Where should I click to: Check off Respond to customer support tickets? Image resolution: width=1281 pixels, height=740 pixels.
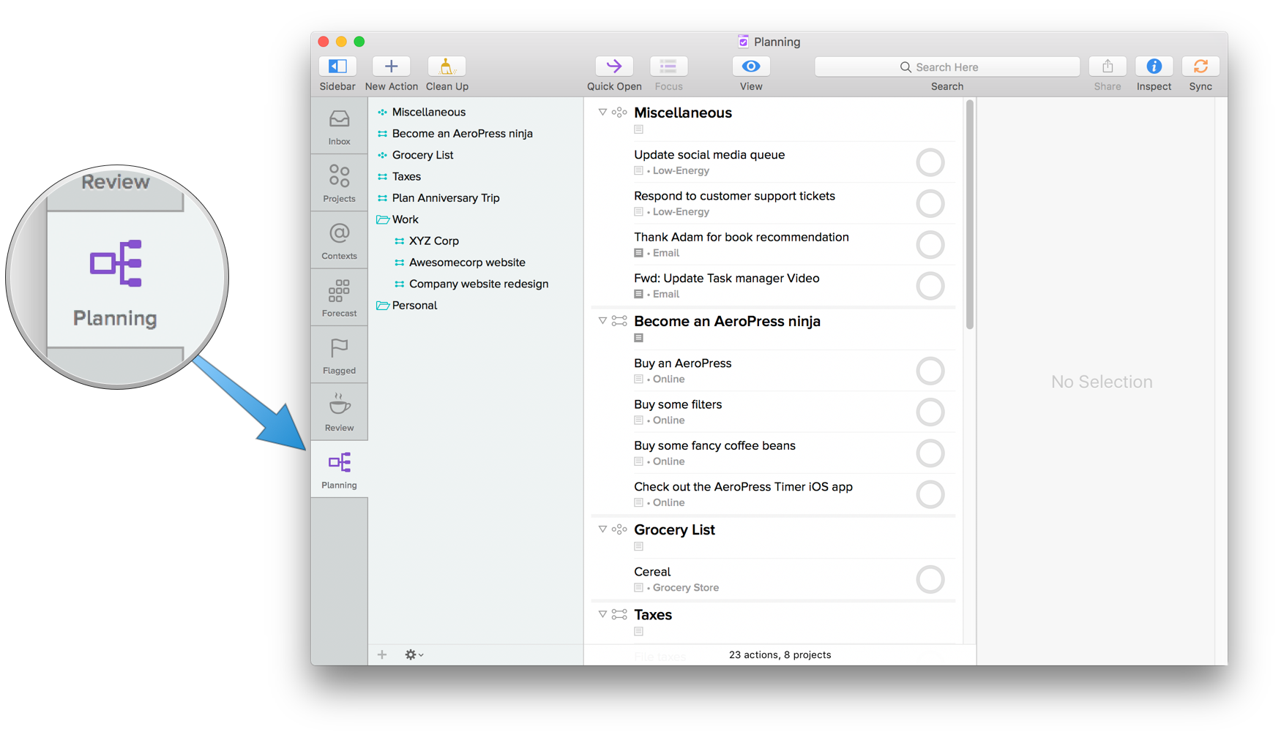pyautogui.click(x=930, y=203)
